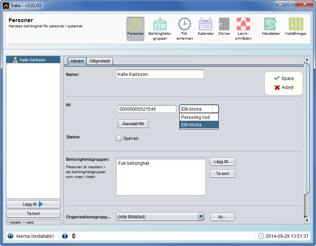Click the toolbar grip handle dots

(257, 29)
